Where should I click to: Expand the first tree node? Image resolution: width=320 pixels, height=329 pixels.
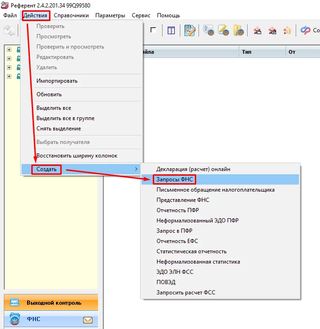tap(9, 50)
